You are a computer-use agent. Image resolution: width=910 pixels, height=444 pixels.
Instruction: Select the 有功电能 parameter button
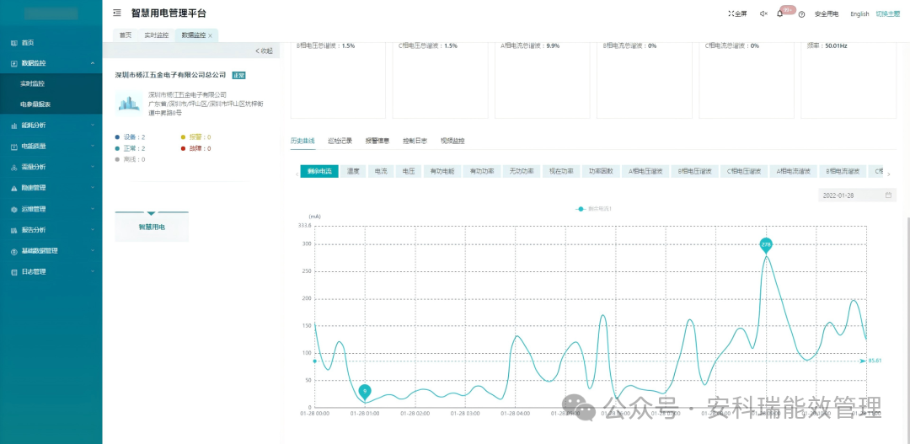pyautogui.click(x=442, y=171)
